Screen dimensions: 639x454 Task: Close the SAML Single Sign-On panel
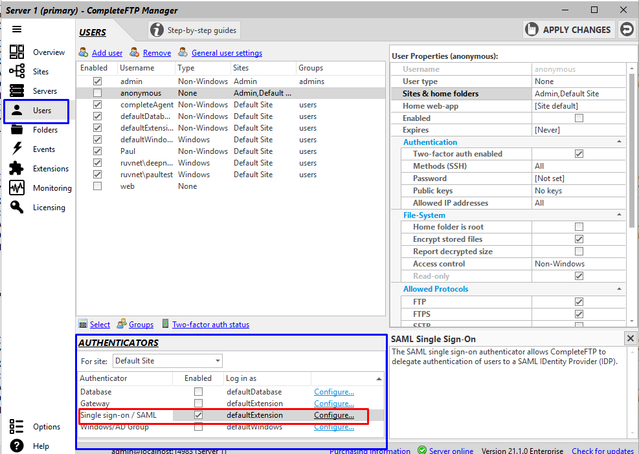(x=630, y=338)
